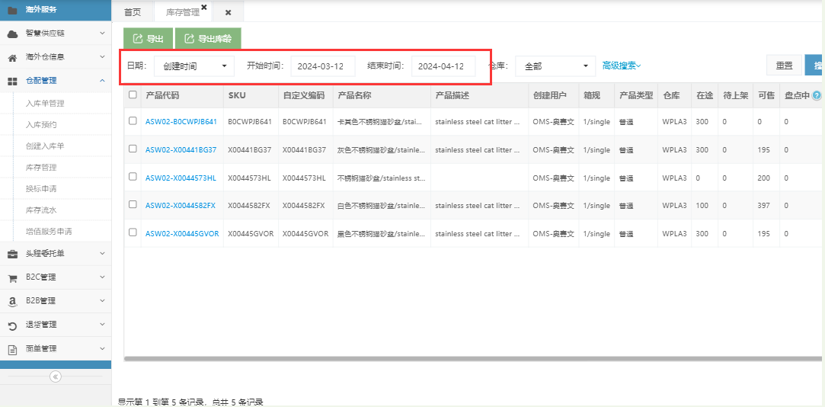Open 创建入库单 in sidebar
The width and height of the screenshot is (825, 407).
click(45, 146)
